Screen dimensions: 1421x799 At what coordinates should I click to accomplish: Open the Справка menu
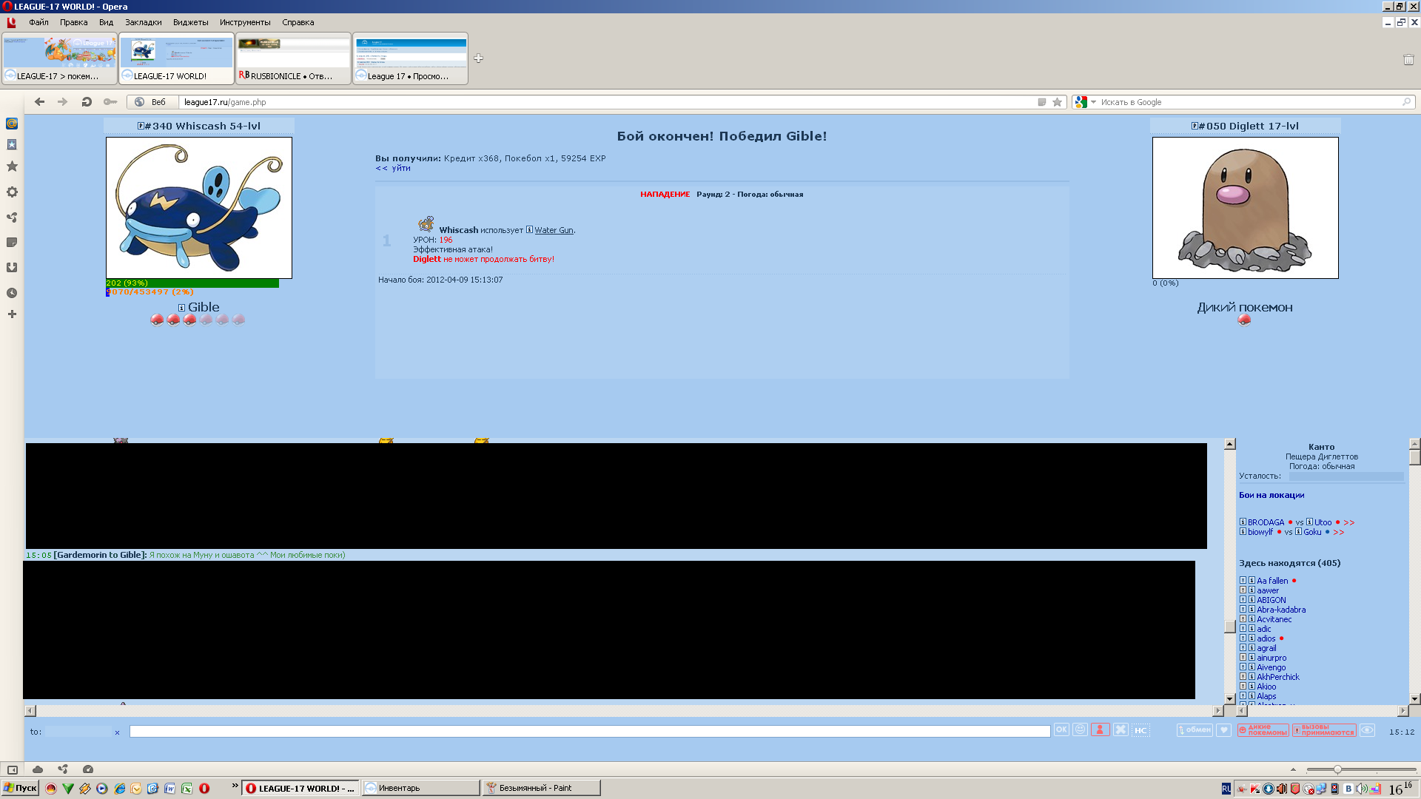coord(298,22)
